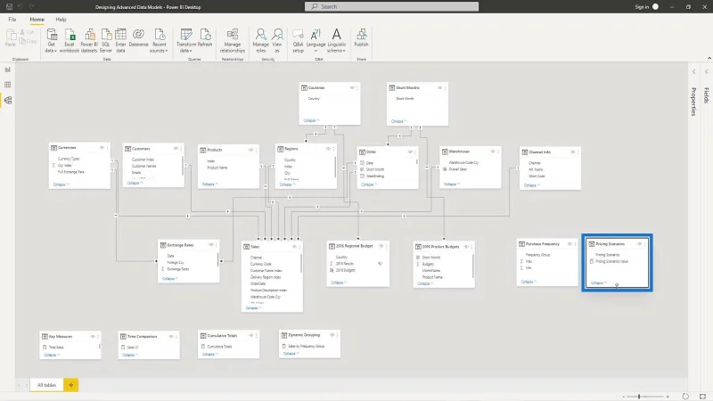Viewport: 713px width, 401px height.
Task: Undo the last action
Action: (20, 7)
